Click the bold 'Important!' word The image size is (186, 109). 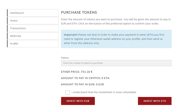pyautogui.click(x=71, y=35)
